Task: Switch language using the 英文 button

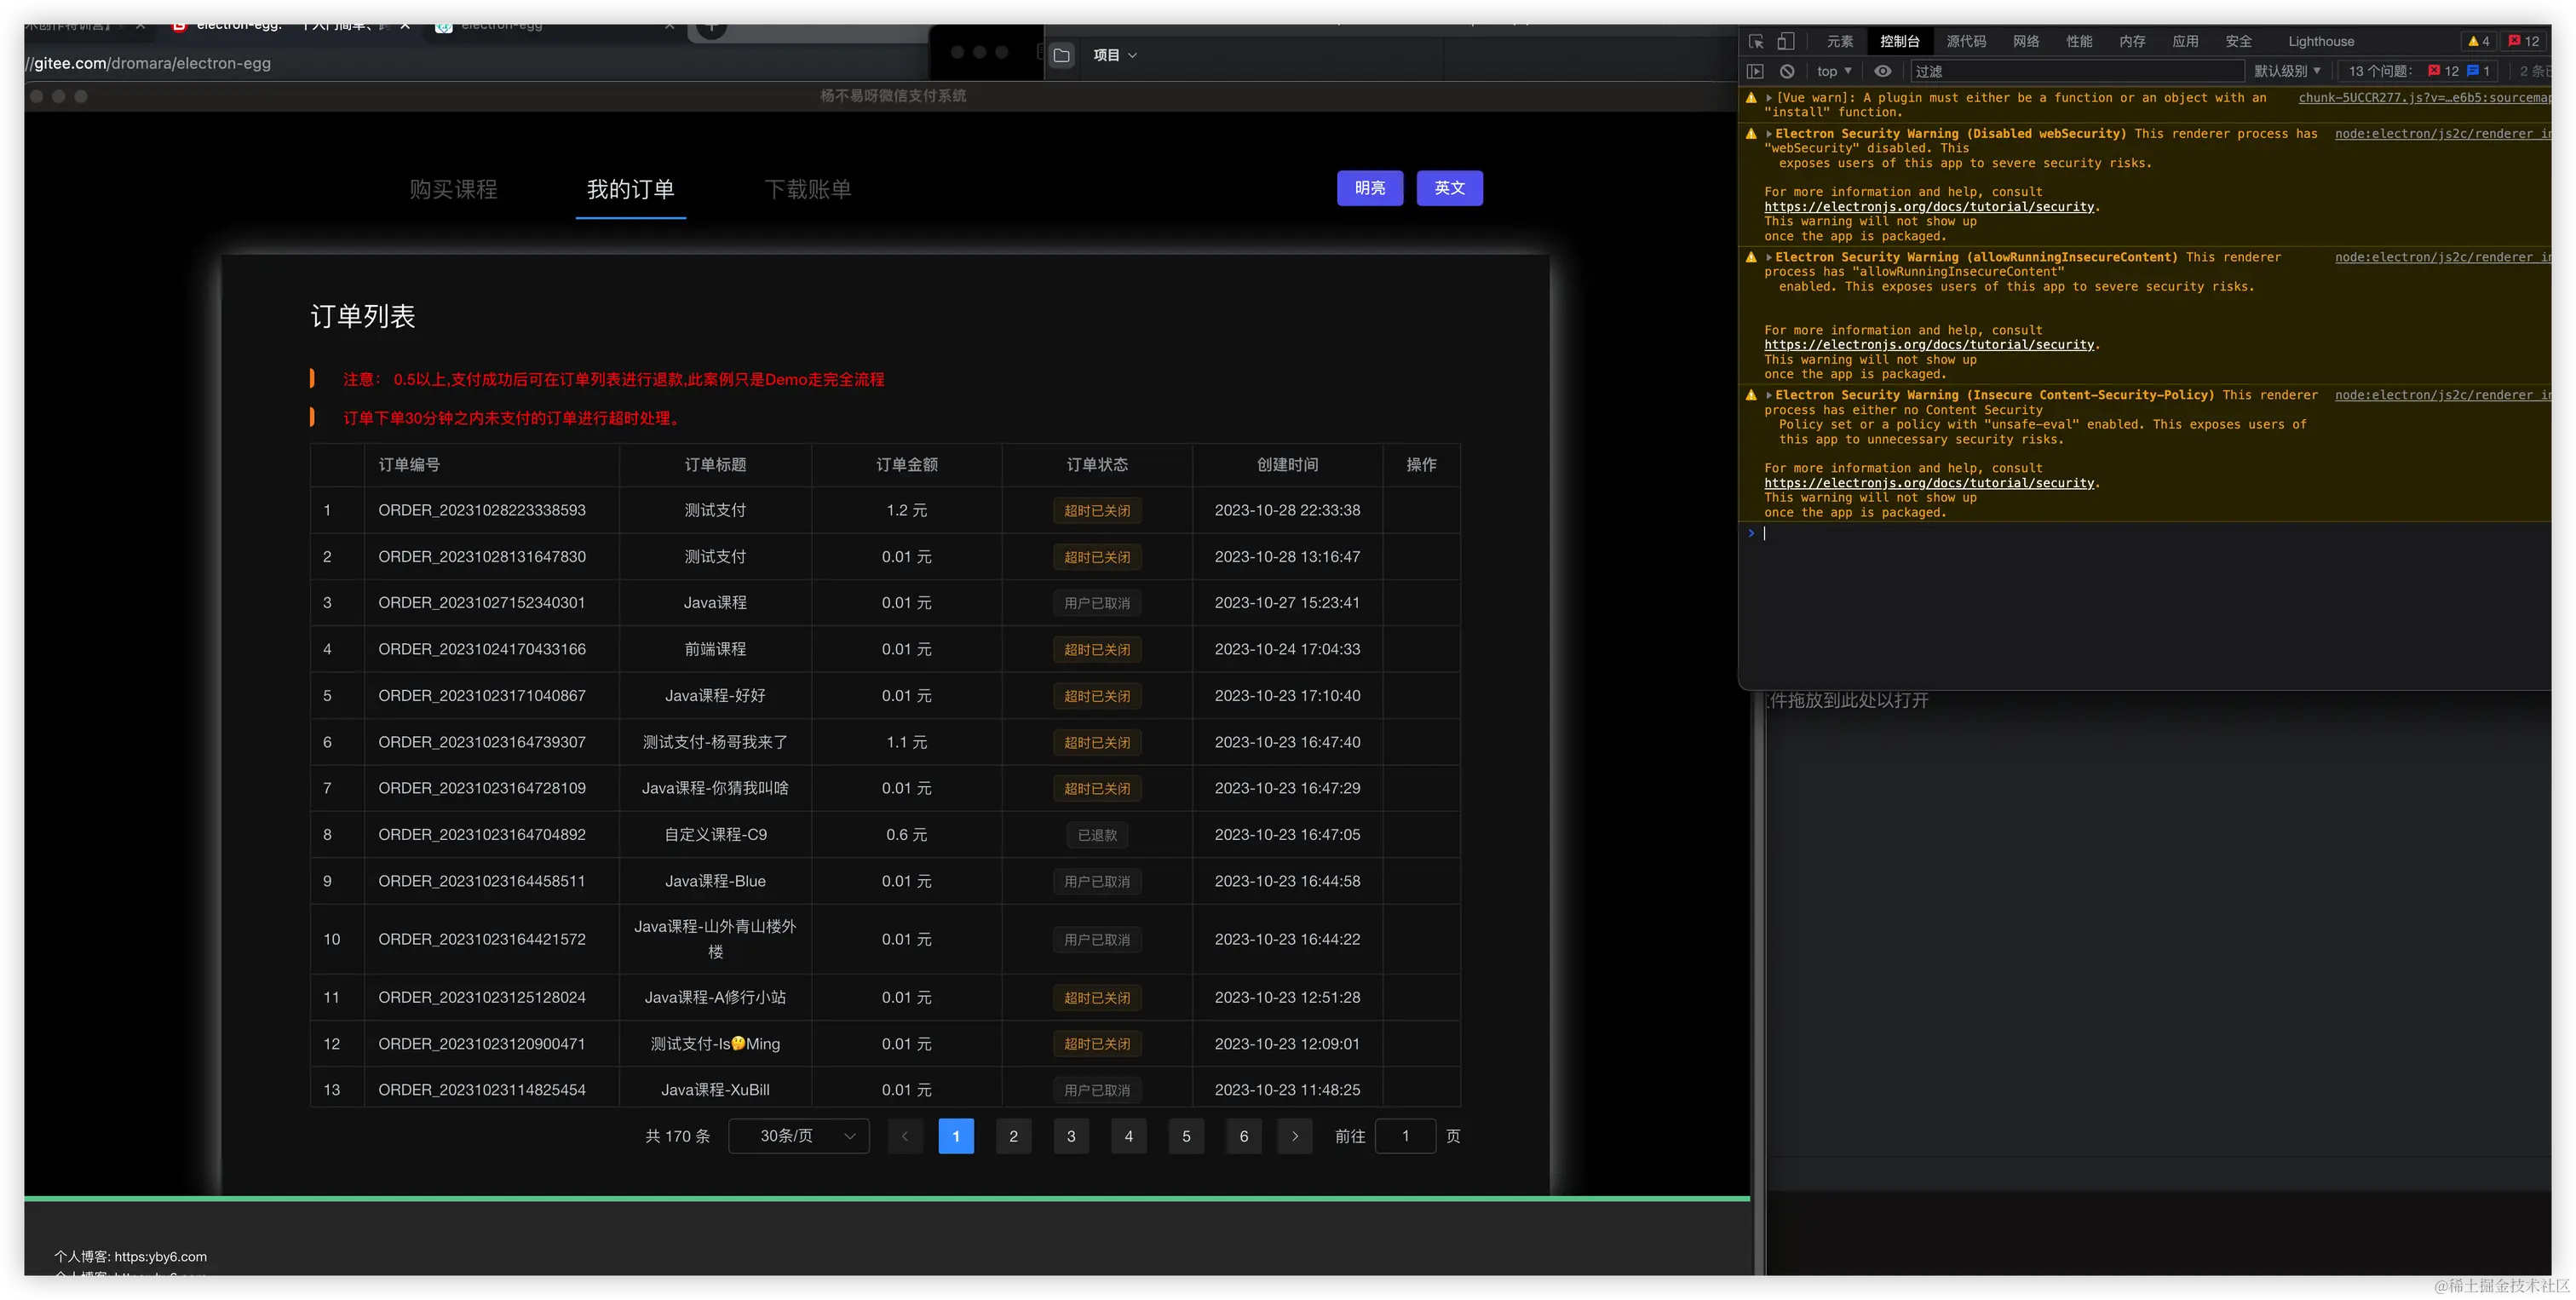Action: pos(1449,188)
